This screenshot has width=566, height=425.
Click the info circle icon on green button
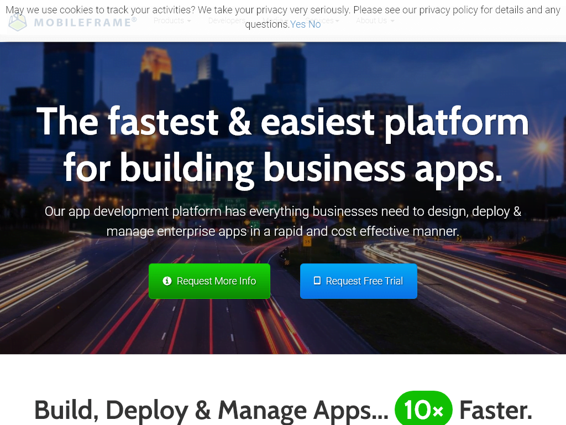click(x=167, y=281)
